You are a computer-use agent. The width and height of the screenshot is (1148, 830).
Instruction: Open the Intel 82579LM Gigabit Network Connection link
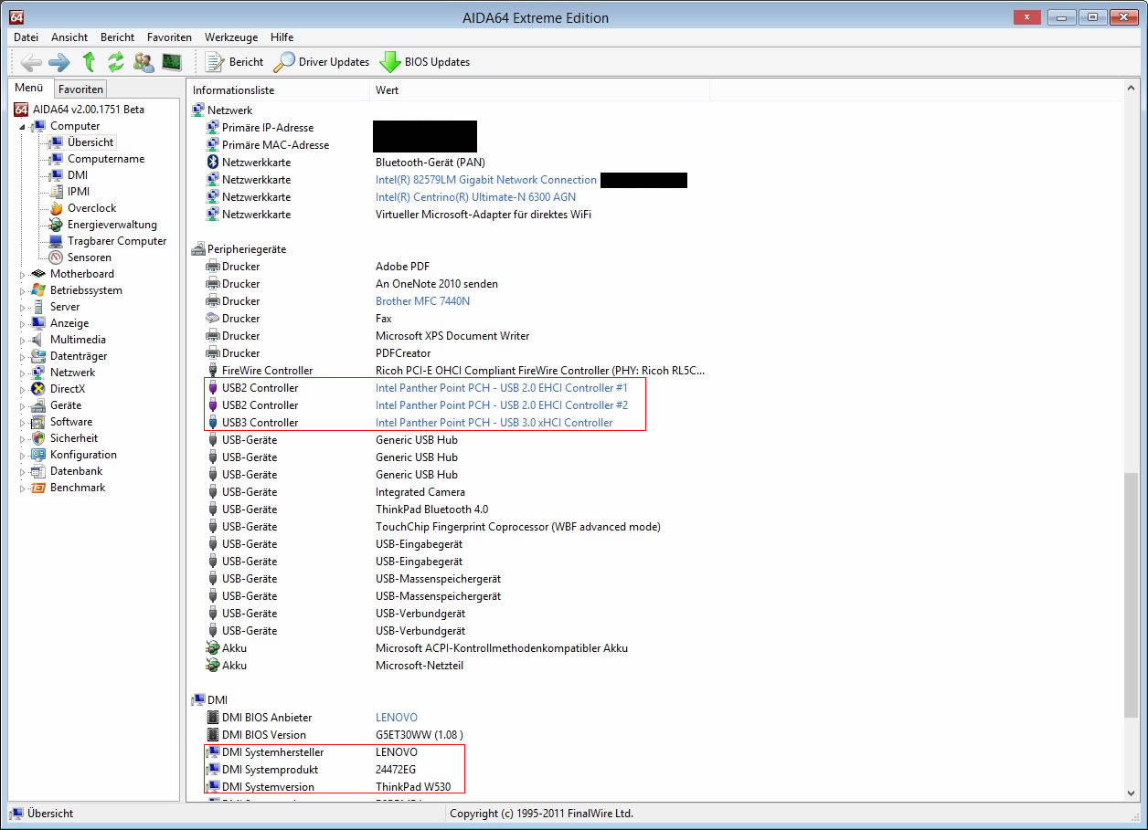[x=486, y=180]
